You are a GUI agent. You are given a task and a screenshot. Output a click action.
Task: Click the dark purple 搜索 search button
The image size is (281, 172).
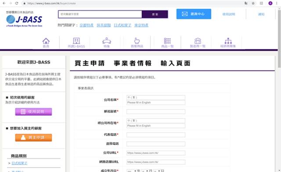point(155,14)
